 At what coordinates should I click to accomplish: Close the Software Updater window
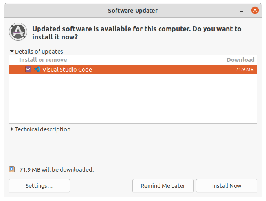(x=255, y=10)
